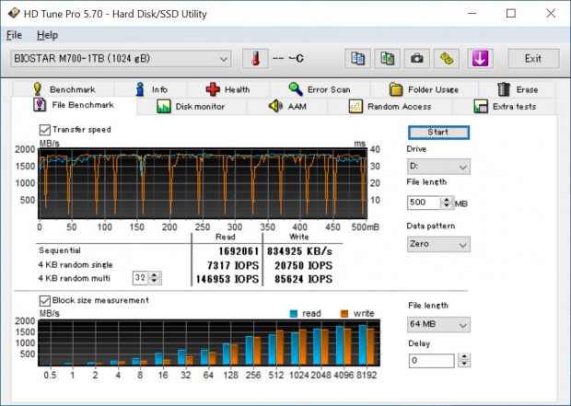Open the File menu
This screenshot has height=406, width=571.
click(14, 35)
